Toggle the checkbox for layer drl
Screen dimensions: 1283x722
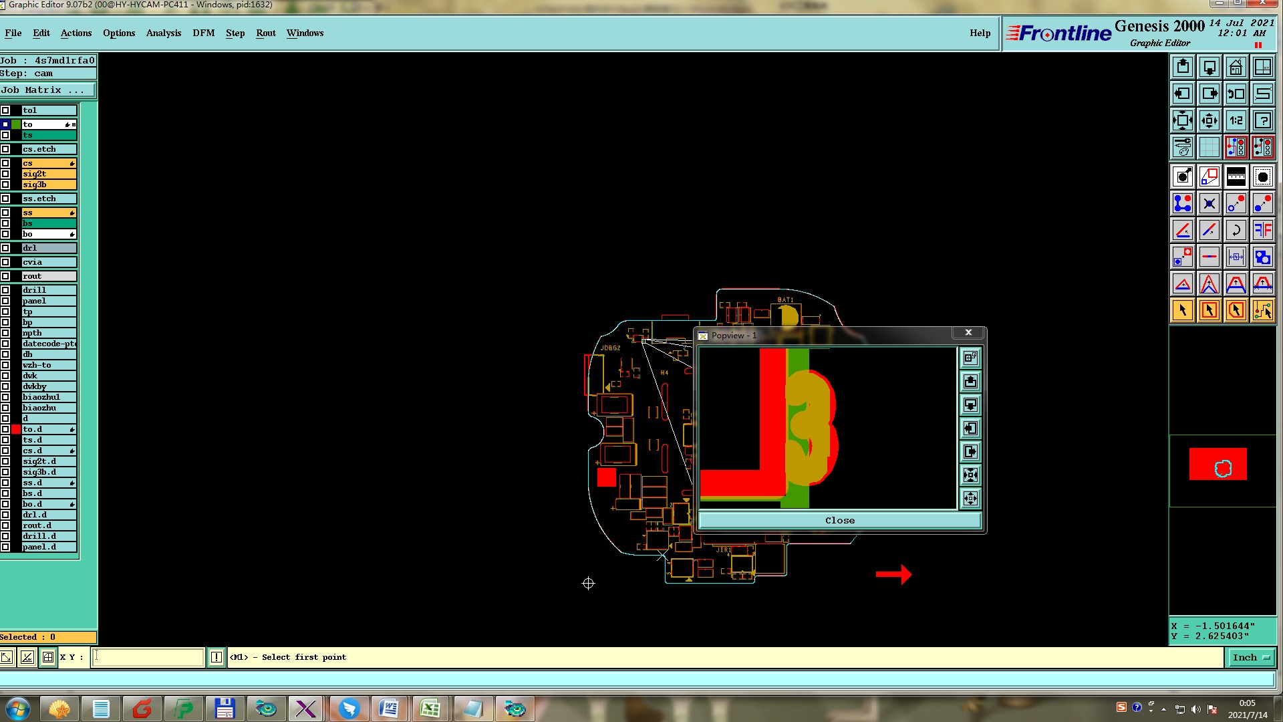tap(5, 248)
